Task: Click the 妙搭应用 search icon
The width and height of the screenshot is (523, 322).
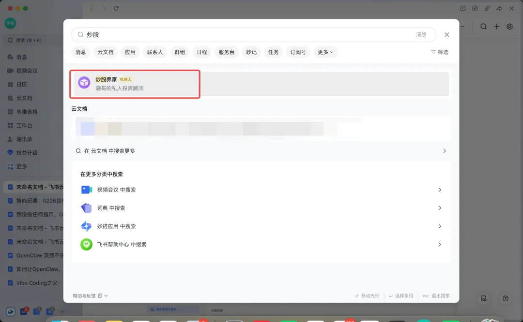Action: click(86, 226)
